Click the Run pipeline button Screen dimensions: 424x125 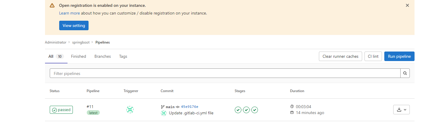pyautogui.click(x=399, y=56)
